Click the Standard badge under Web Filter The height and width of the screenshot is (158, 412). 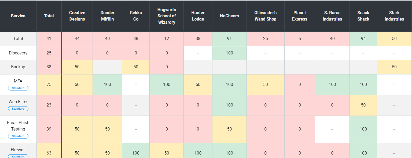[18, 109]
